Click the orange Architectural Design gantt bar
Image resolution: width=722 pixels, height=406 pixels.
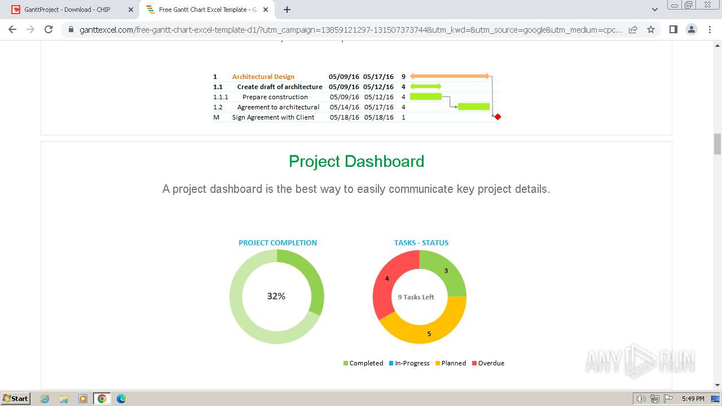[450, 76]
